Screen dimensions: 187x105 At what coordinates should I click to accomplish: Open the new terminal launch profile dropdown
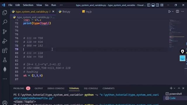[174, 88]
